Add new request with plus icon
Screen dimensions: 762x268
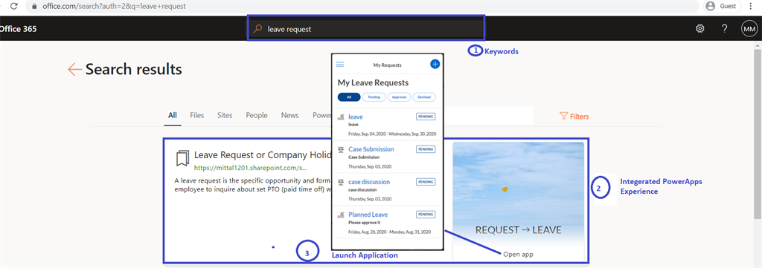coord(435,64)
